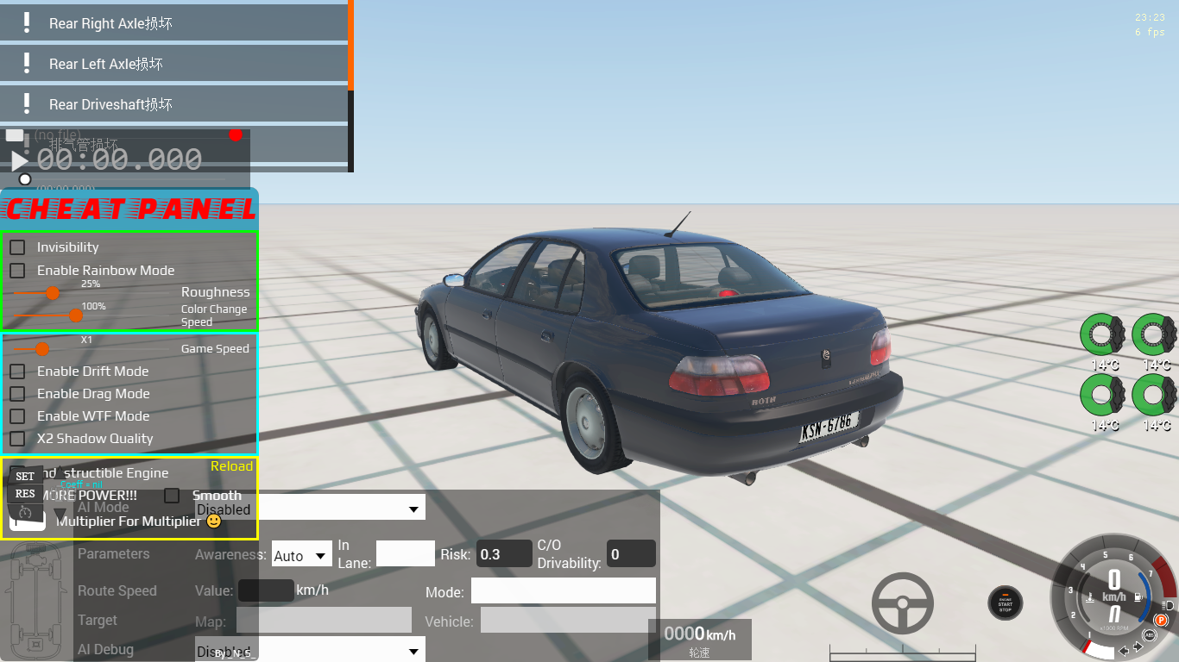This screenshot has width=1179, height=662.
Task: Click the tachometer speed readout
Action: [x=1113, y=584]
